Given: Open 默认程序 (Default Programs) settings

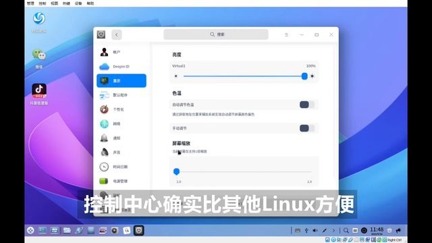Looking at the screenshot, I should coord(122,95).
